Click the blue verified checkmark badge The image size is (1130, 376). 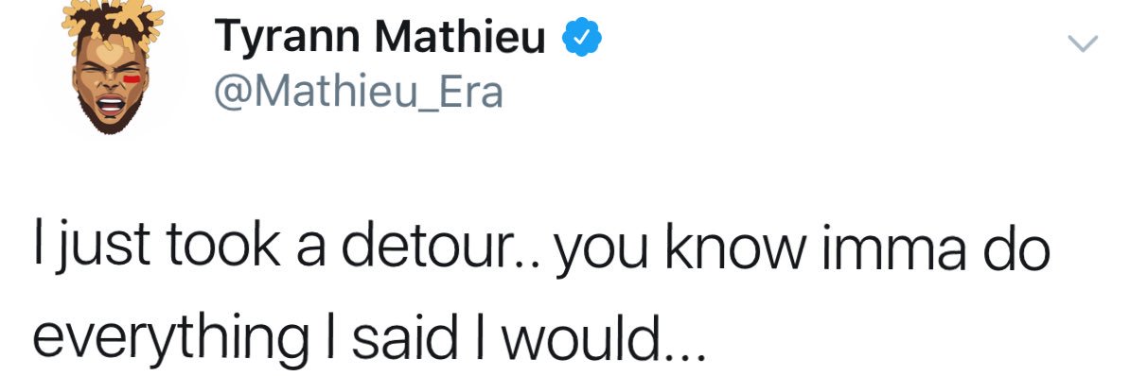click(582, 39)
